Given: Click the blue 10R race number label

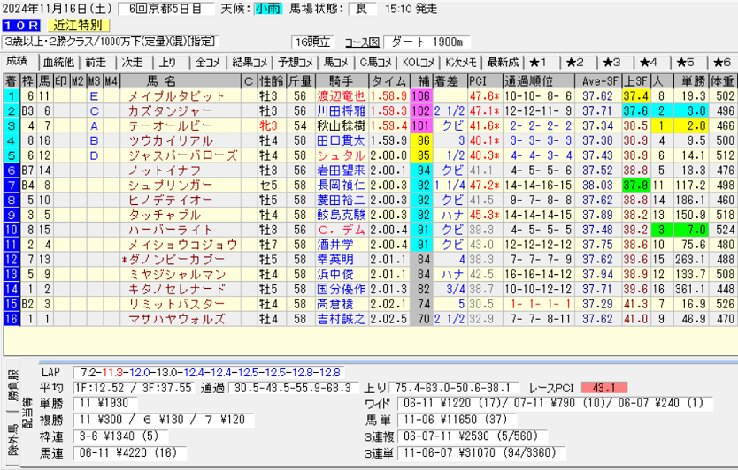Looking at the screenshot, I should click(x=19, y=25).
